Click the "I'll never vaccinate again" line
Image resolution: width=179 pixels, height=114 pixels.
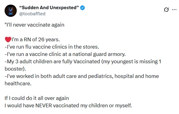[34, 25]
